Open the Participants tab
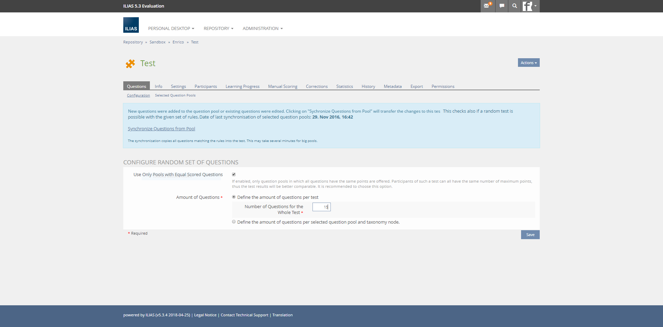 [206, 86]
